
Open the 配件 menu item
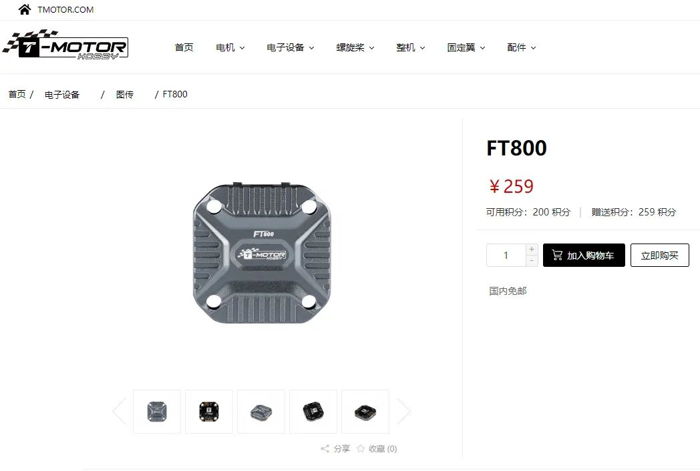522,47
